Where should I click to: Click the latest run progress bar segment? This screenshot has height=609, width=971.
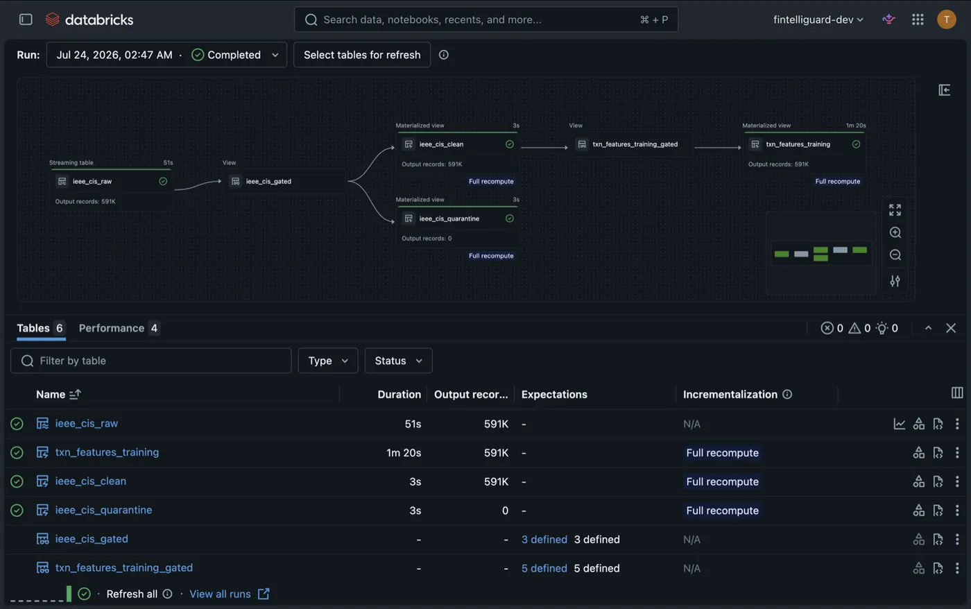69,594
